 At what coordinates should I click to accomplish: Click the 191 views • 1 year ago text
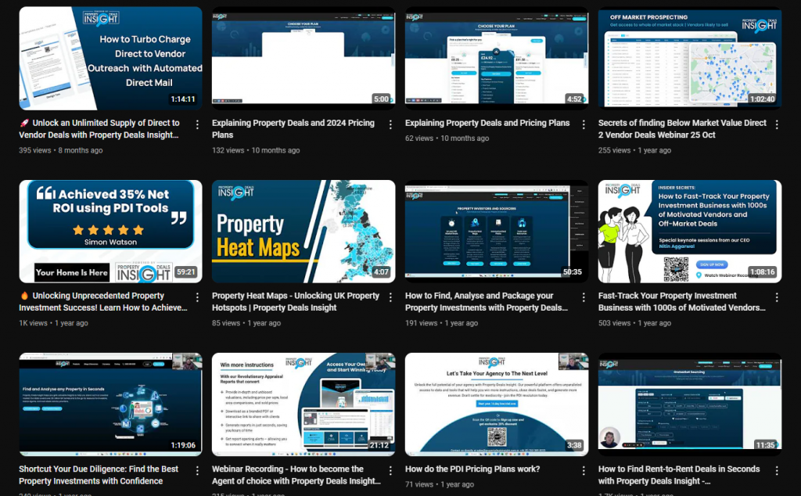[x=441, y=323]
